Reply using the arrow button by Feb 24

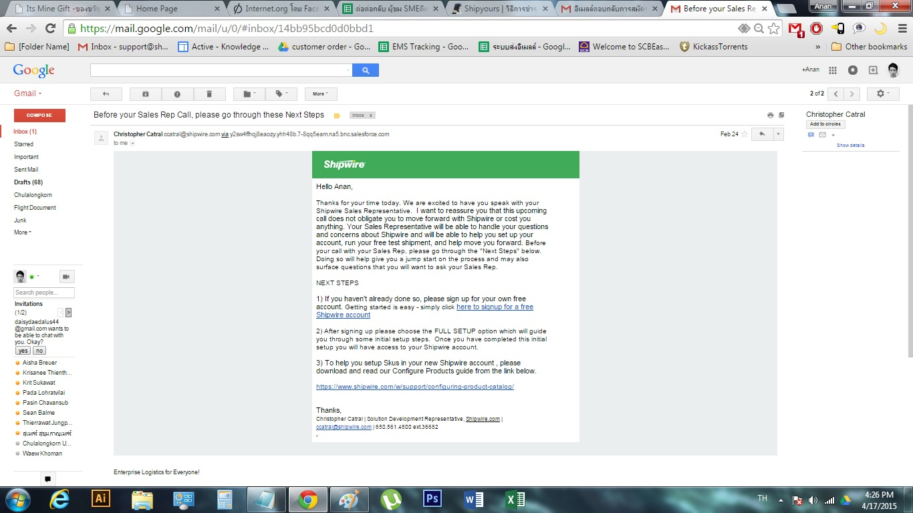pyautogui.click(x=762, y=134)
